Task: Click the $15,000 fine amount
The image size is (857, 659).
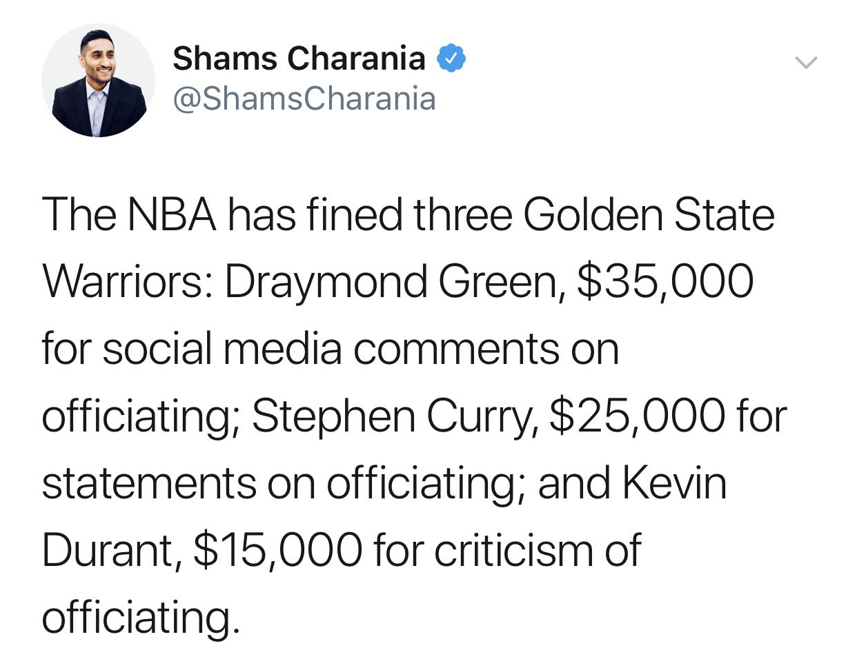Action: (x=277, y=550)
